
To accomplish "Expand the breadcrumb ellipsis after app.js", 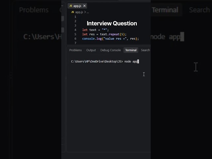I will point(88,12).
